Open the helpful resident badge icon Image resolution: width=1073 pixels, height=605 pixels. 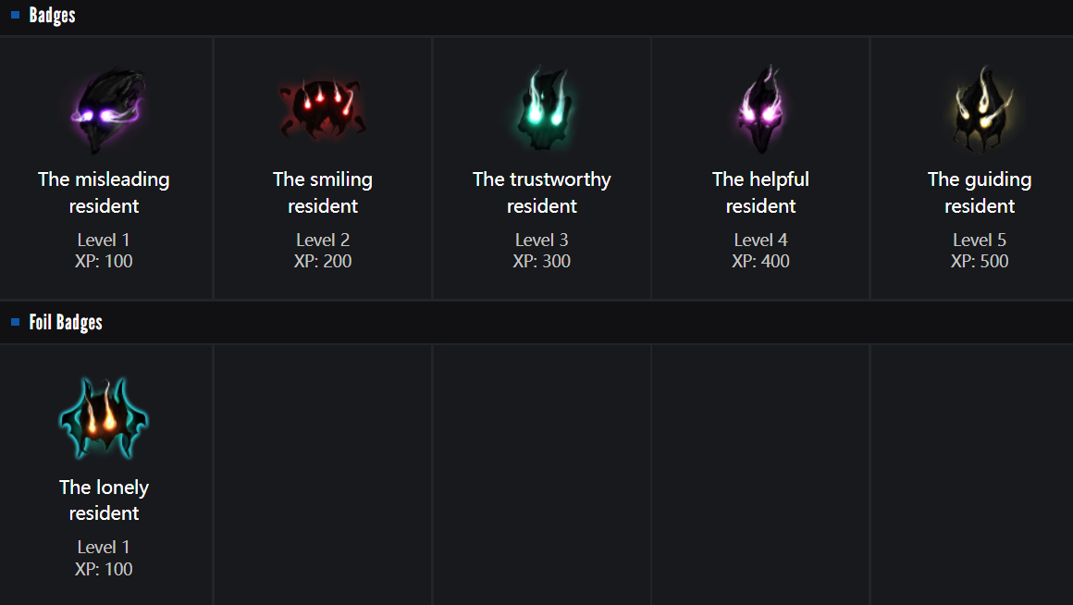(x=760, y=111)
